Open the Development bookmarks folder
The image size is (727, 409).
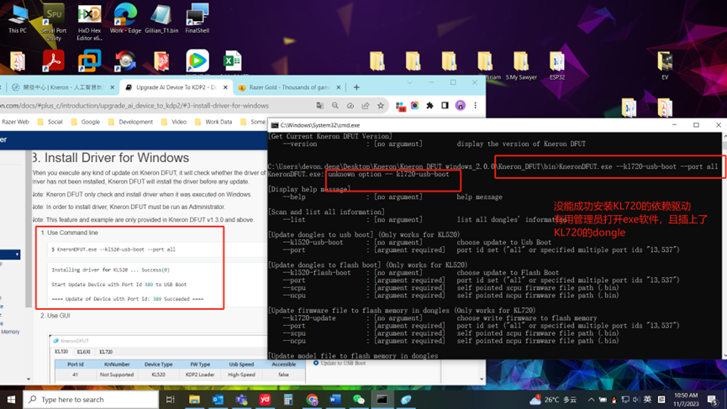coord(130,122)
